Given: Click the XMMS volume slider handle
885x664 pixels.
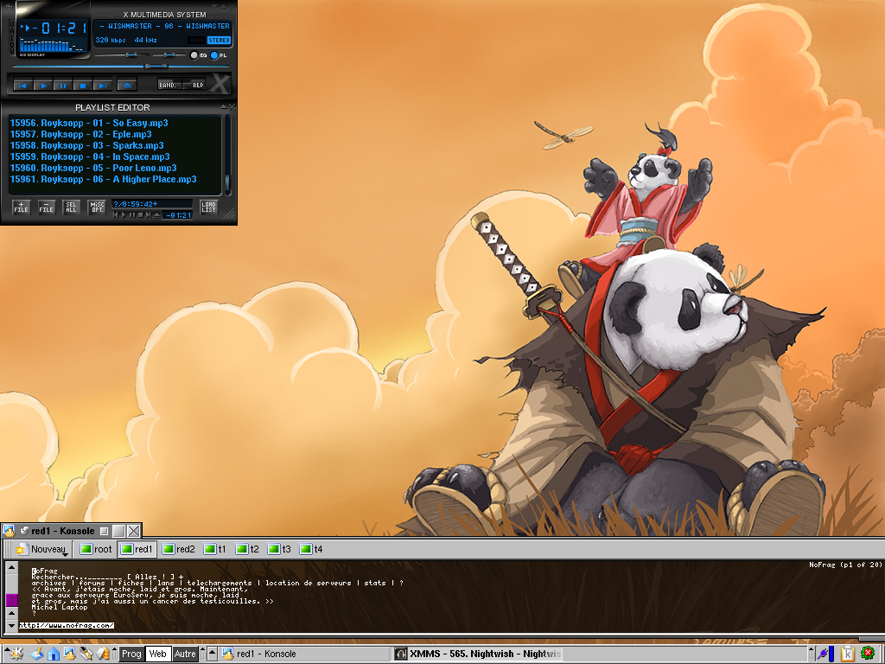Looking at the screenshot, I should pos(131,54).
